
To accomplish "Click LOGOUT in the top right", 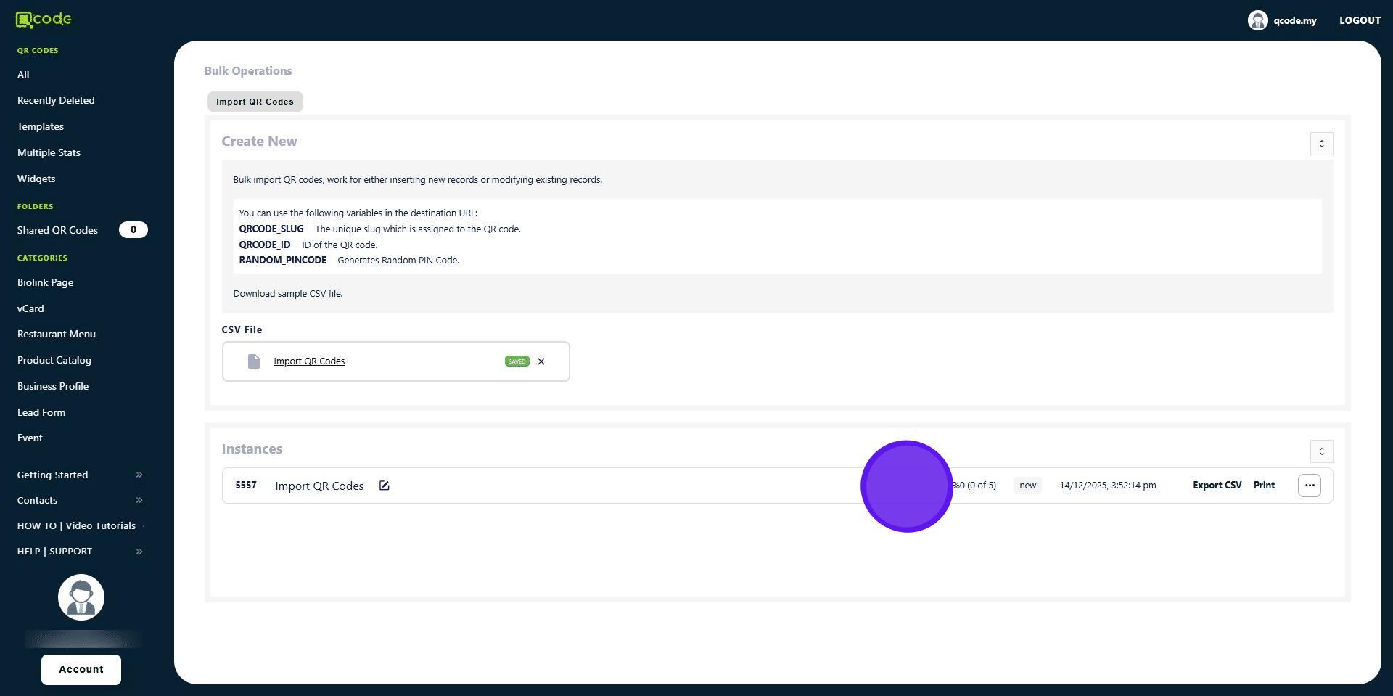I will (1359, 20).
